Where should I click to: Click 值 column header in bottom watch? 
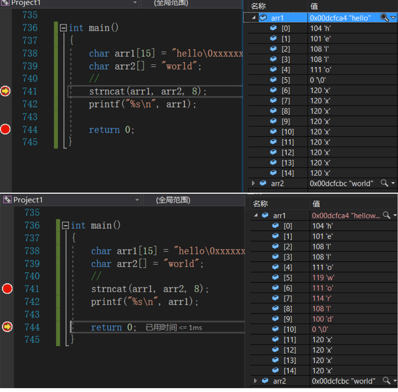(x=316, y=203)
